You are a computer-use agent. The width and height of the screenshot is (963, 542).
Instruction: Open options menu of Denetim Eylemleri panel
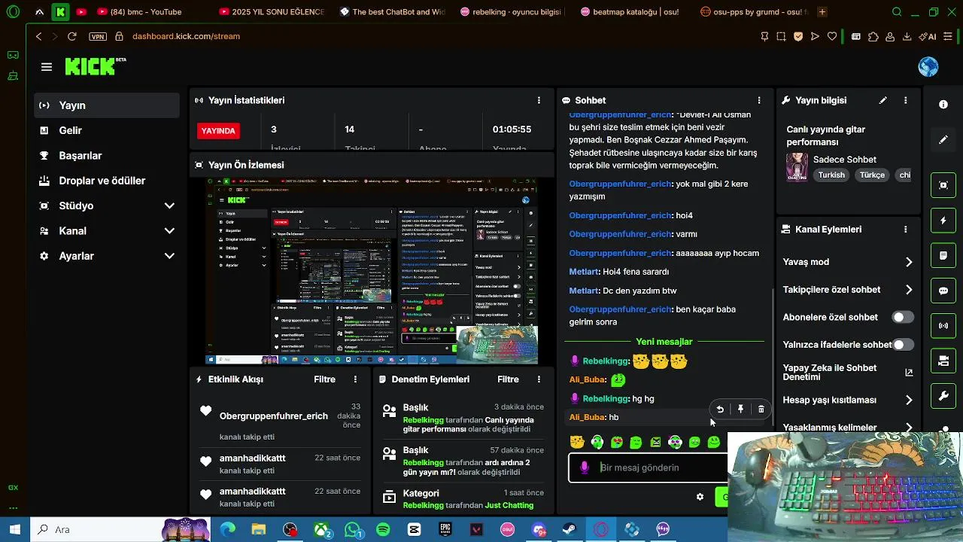click(539, 379)
